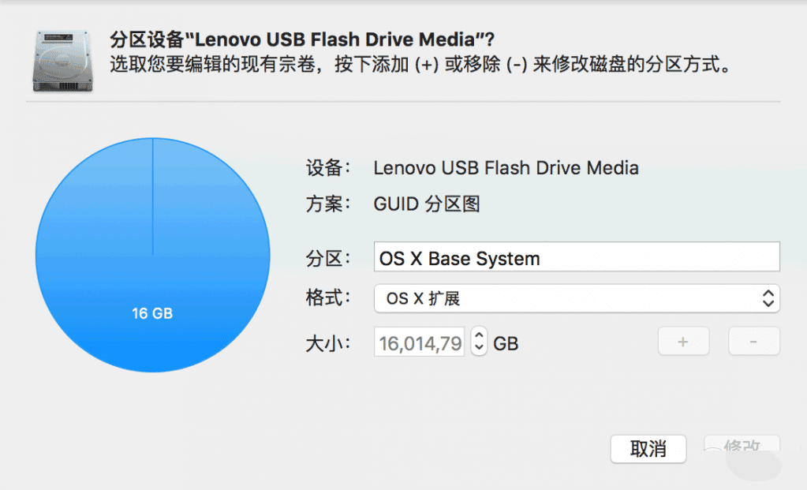Decrease size with the stepper down arrow
The image size is (807, 490).
(478, 349)
